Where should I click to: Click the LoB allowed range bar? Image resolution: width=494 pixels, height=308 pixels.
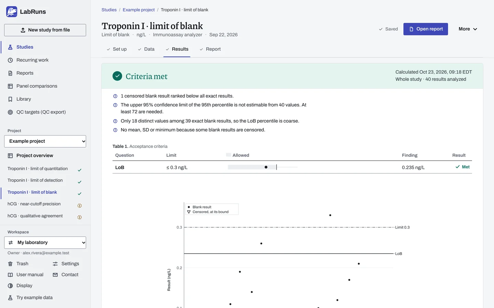tap(262, 167)
